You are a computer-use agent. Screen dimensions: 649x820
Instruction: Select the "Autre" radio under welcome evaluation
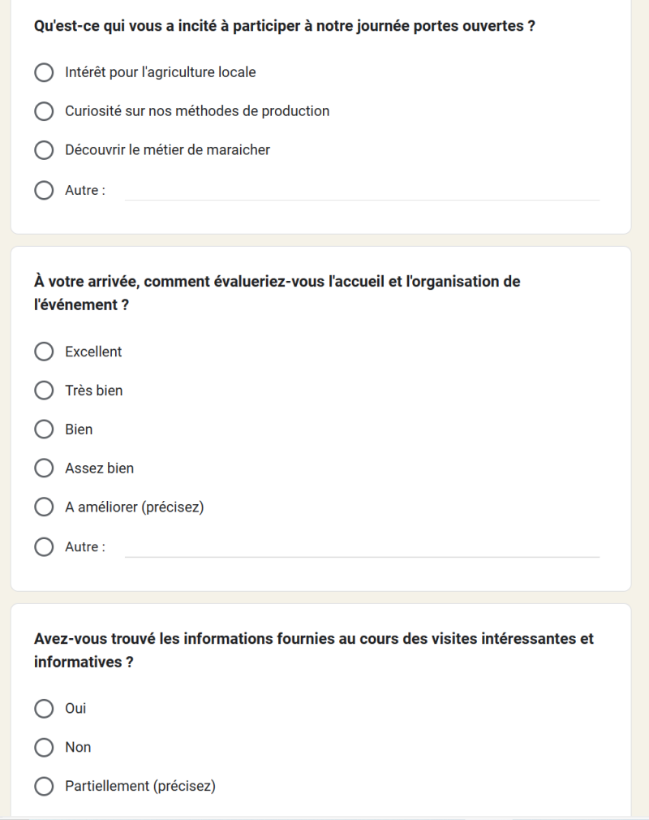click(44, 547)
